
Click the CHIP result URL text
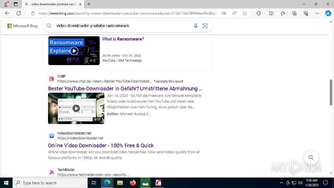pos(104,81)
